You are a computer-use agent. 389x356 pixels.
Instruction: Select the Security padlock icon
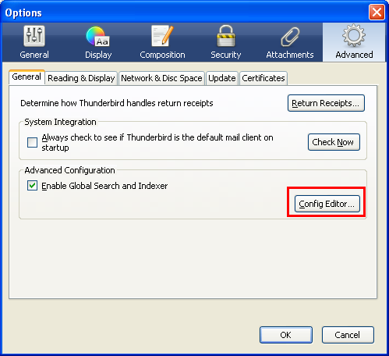point(226,36)
